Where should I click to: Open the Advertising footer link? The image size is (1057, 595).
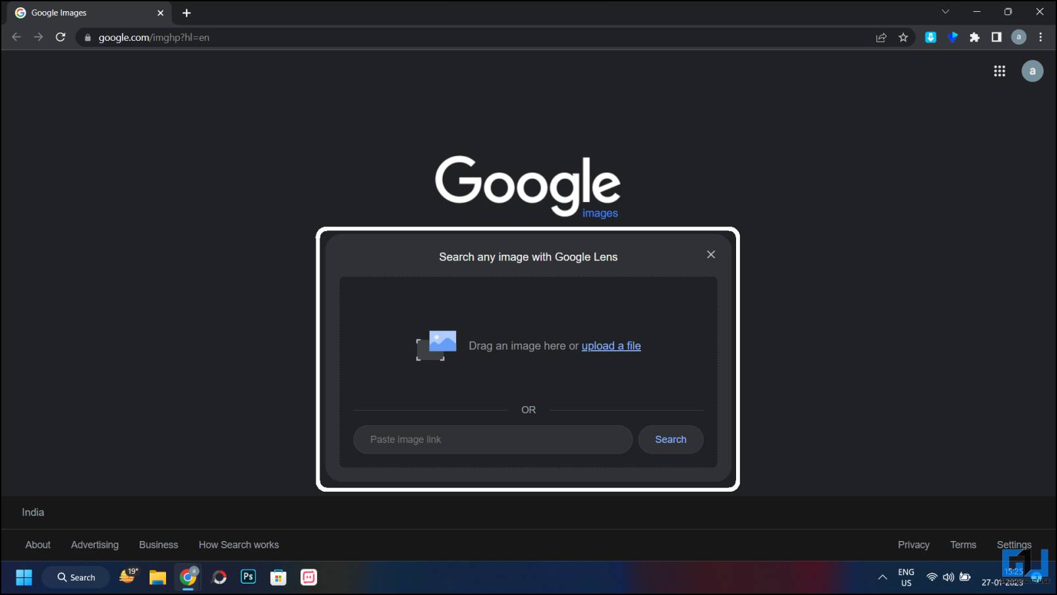click(x=95, y=545)
